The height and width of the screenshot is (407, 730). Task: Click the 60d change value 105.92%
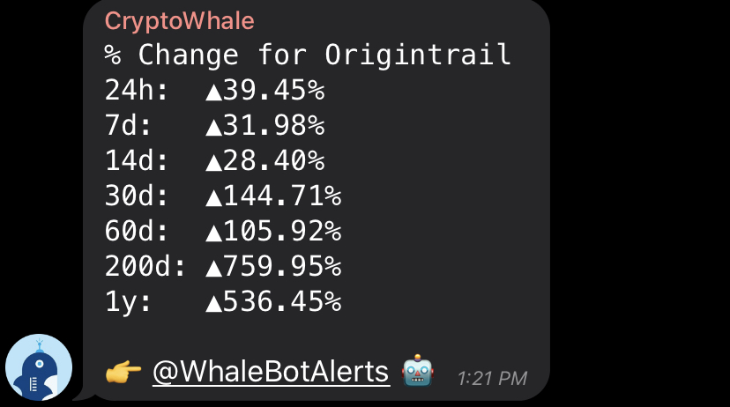click(x=282, y=231)
